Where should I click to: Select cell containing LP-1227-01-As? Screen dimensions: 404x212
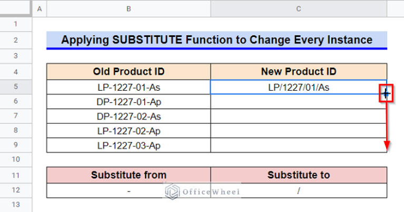pyautogui.click(x=129, y=86)
